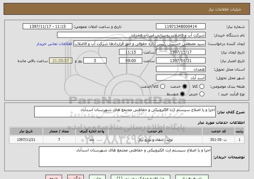
Task: Click the شرح کلی نیاز description box
Action: tap(125, 112)
